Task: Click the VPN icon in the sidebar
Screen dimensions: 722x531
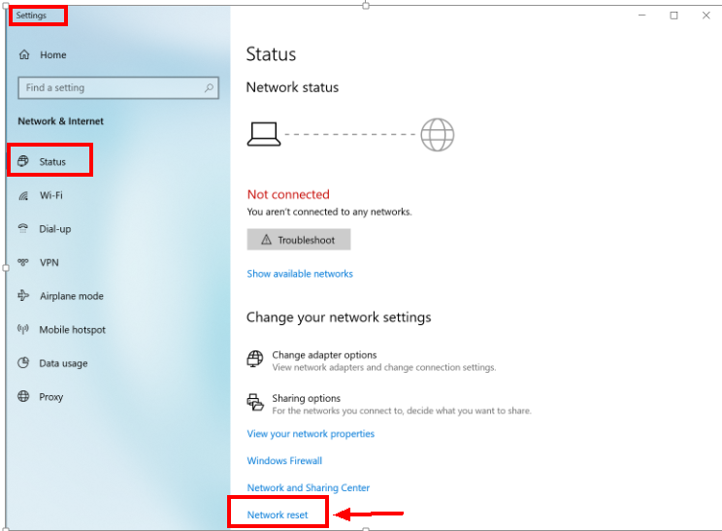Action: 24,263
